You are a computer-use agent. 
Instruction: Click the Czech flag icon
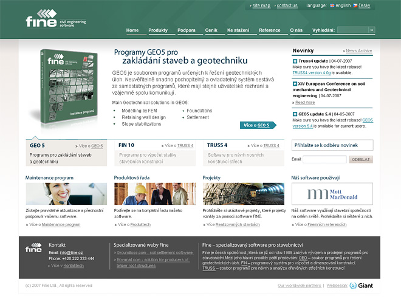click(x=355, y=5)
